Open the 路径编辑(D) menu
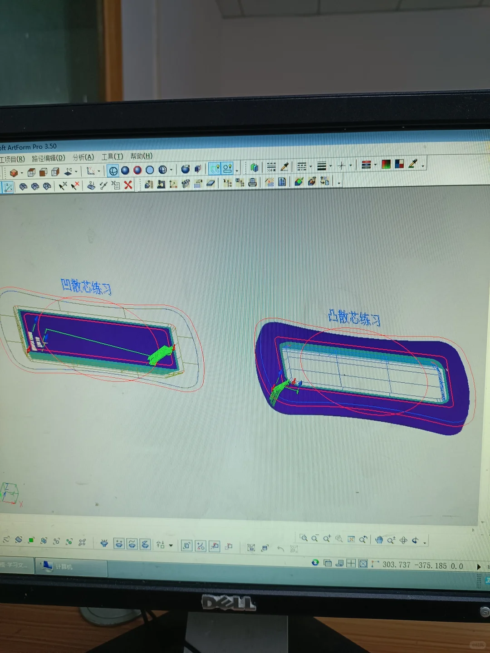The width and height of the screenshot is (490, 653). (x=49, y=158)
